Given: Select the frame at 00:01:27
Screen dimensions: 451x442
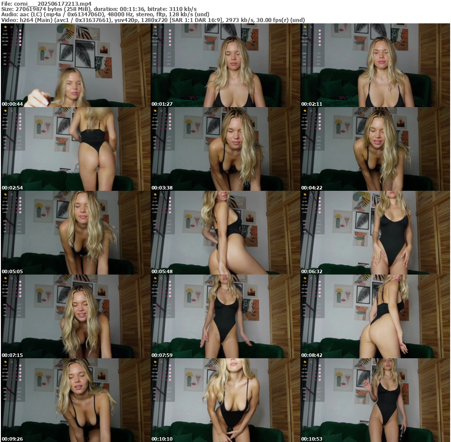Looking at the screenshot, I should point(225,65).
